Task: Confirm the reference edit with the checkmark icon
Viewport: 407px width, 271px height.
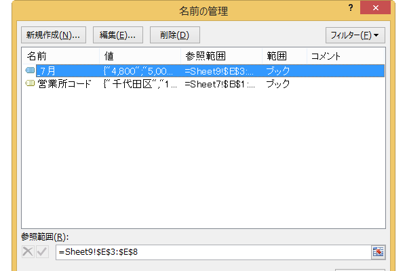Action: 42,252
